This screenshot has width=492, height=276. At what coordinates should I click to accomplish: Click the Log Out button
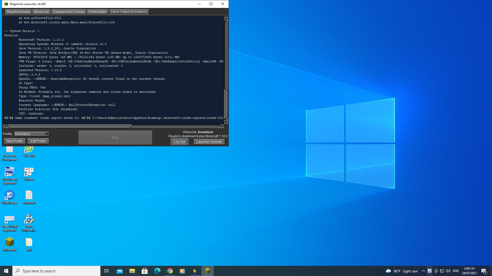pos(179,142)
